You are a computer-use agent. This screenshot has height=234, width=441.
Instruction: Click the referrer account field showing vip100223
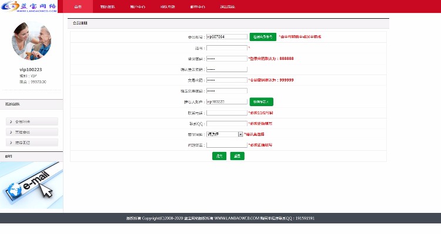[x=227, y=101]
